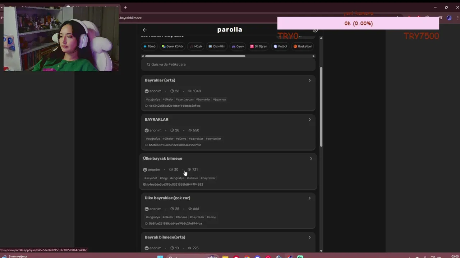460x258 pixels.
Task: Open the Ülke bayrak bilmece quiz chevron
Action: point(311,158)
